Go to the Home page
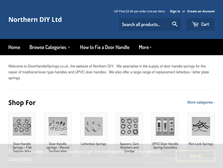Screen dimensions: 223x168 click(14, 47)
